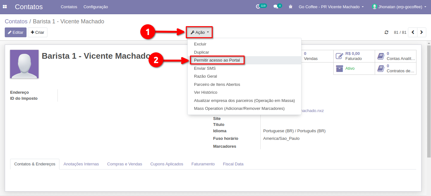The image size is (431, 196).
Task: Go to the previous record arrow
Action: point(413,32)
